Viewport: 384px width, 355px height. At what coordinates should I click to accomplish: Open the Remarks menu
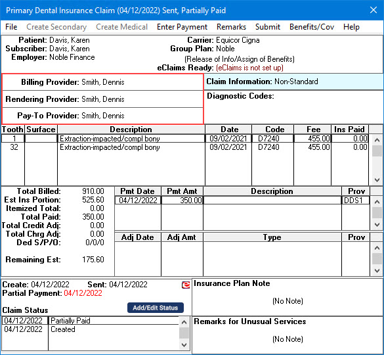[231, 27]
